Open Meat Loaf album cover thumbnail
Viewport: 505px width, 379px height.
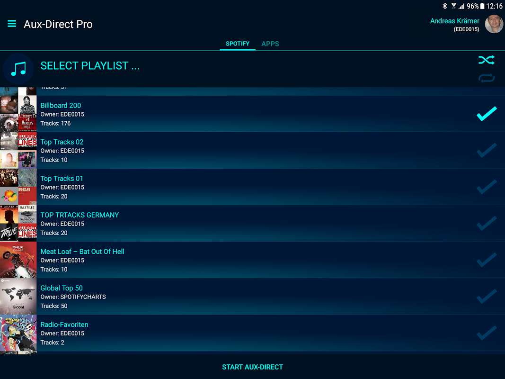coord(18,260)
